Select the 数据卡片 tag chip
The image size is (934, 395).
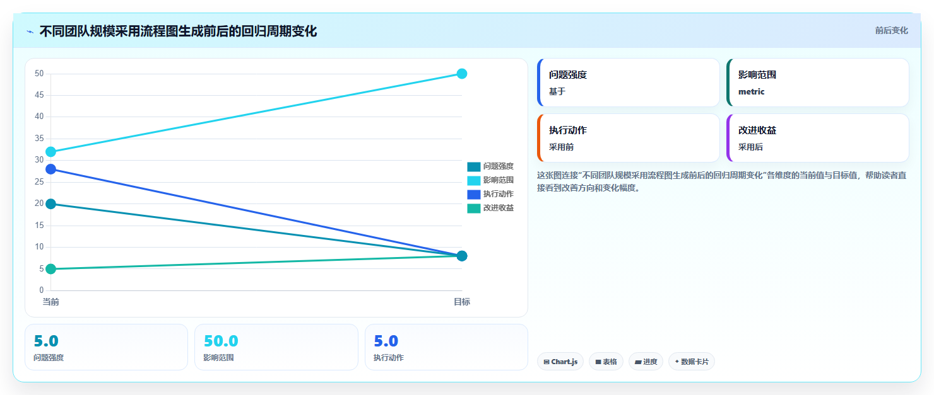[x=692, y=362]
